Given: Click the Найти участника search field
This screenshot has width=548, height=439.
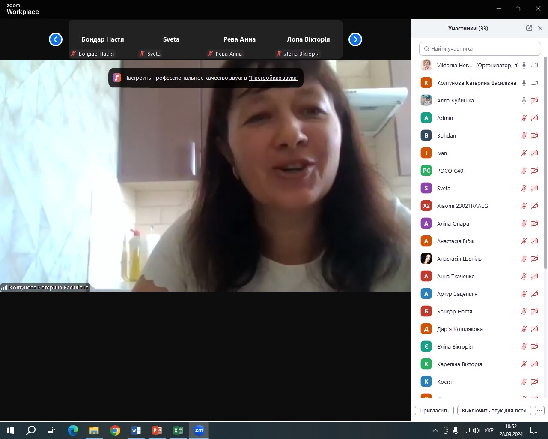Looking at the screenshot, I should click(x=480, y=49).
